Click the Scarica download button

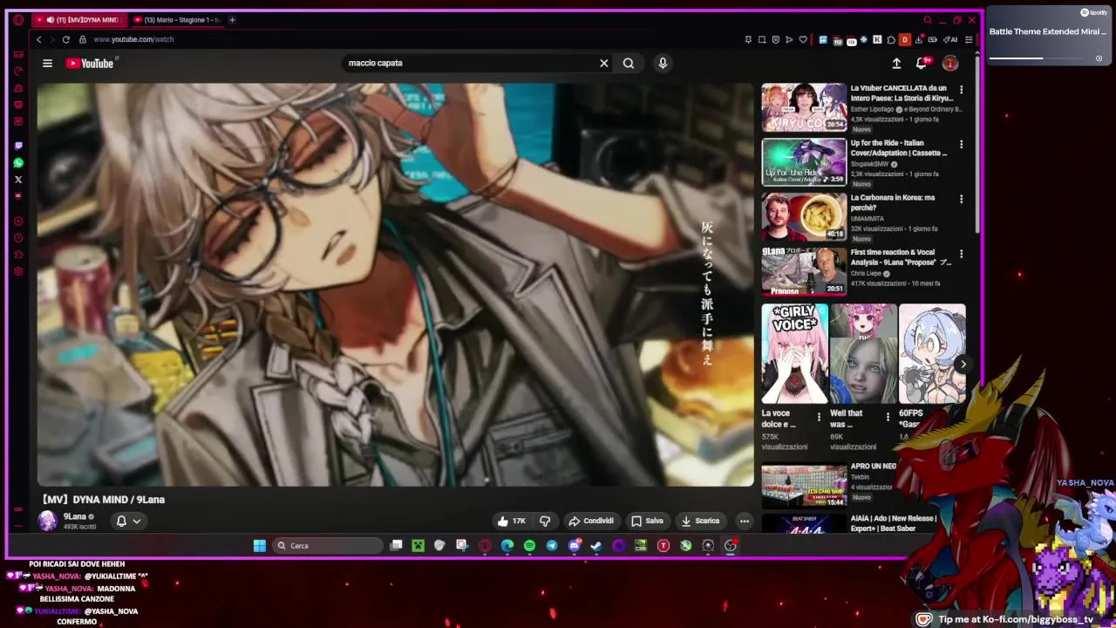700,521
